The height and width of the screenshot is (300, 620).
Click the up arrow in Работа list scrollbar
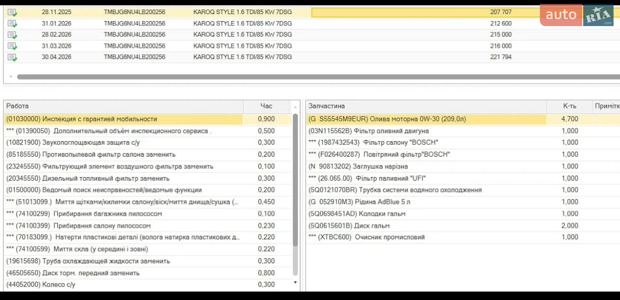pos(295,107)
